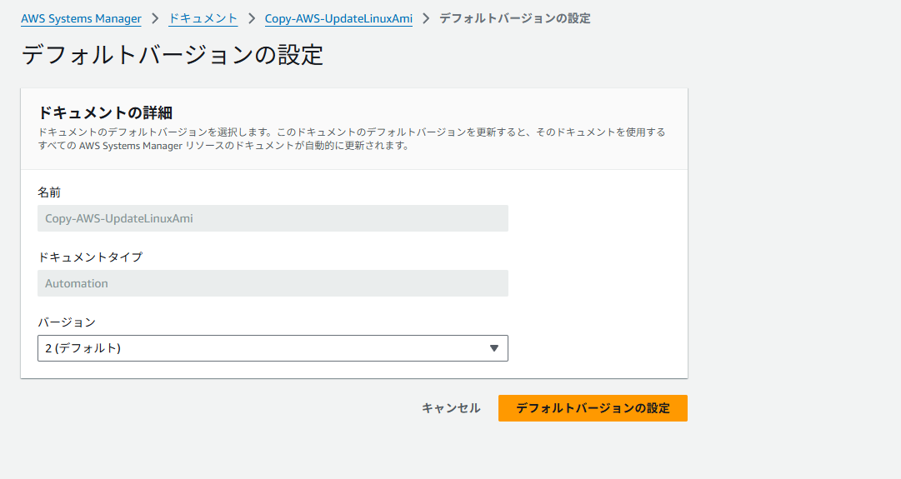This screenshot has height=479, width=901.
Task: Click the バージョン dropdown arrow icon
Action: click(493, 348)
